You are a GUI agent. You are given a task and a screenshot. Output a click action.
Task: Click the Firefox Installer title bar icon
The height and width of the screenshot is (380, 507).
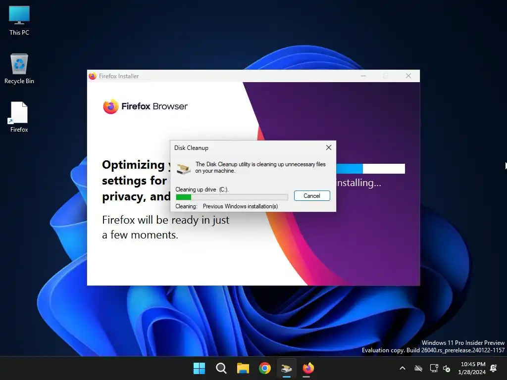93,76
